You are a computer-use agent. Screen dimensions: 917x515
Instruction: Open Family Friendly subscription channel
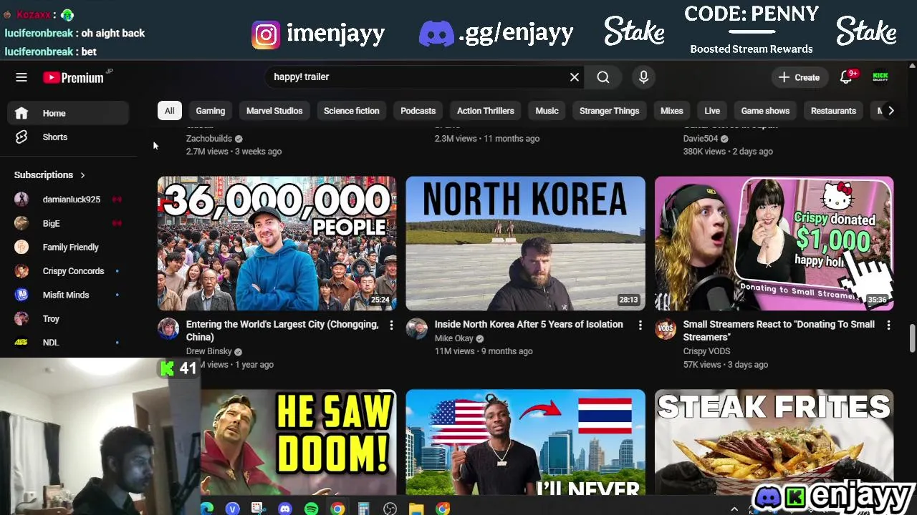coord(68,247)
